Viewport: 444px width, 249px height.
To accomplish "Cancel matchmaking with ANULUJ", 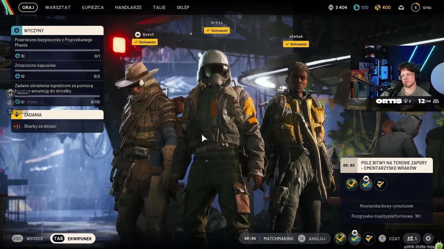I will coord(317,239).
